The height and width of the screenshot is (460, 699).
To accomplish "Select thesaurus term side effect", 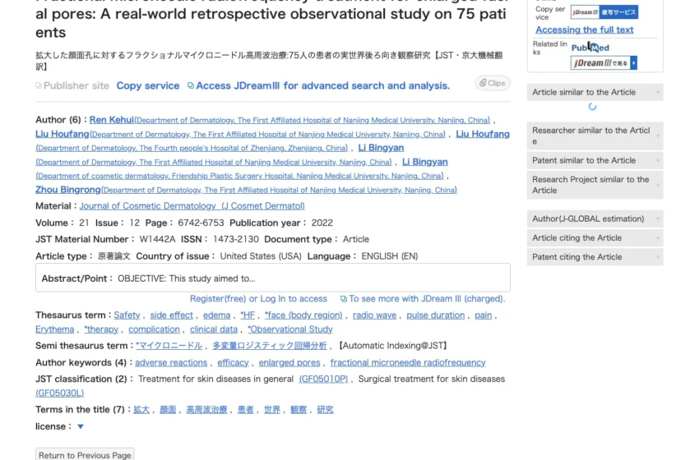I will (172, 315).
